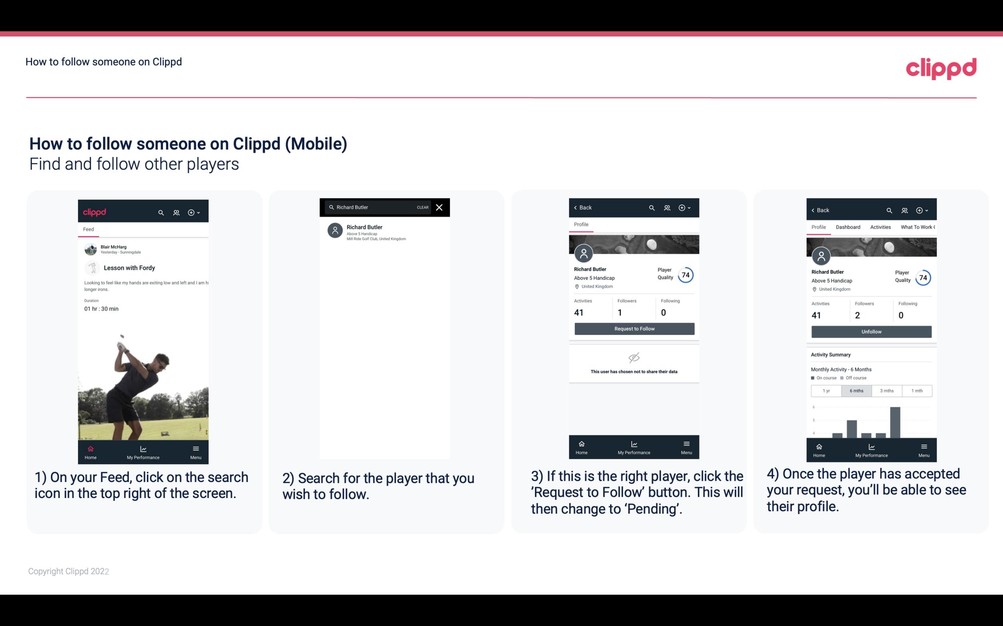Click the profile/account icon in top bar
The width and height of the screenshot is (1003, 626).
click(175, 211)
